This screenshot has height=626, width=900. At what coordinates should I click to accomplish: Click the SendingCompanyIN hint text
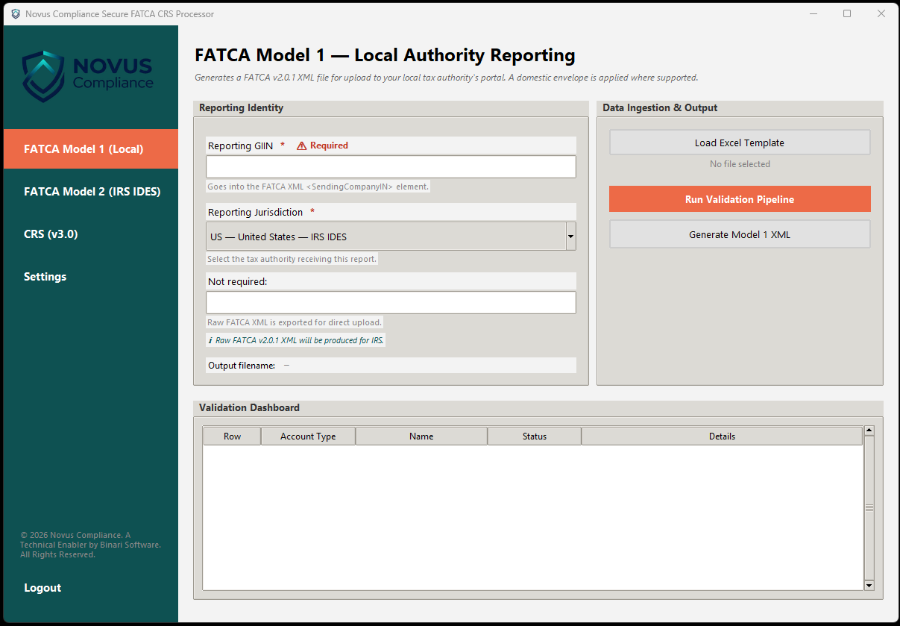click(x=318, y=187)
